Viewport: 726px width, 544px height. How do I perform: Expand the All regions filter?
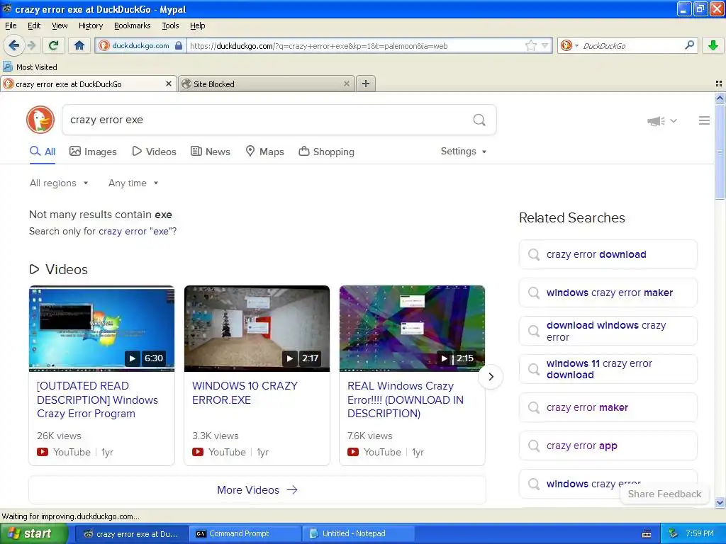(x=59, y=183)
